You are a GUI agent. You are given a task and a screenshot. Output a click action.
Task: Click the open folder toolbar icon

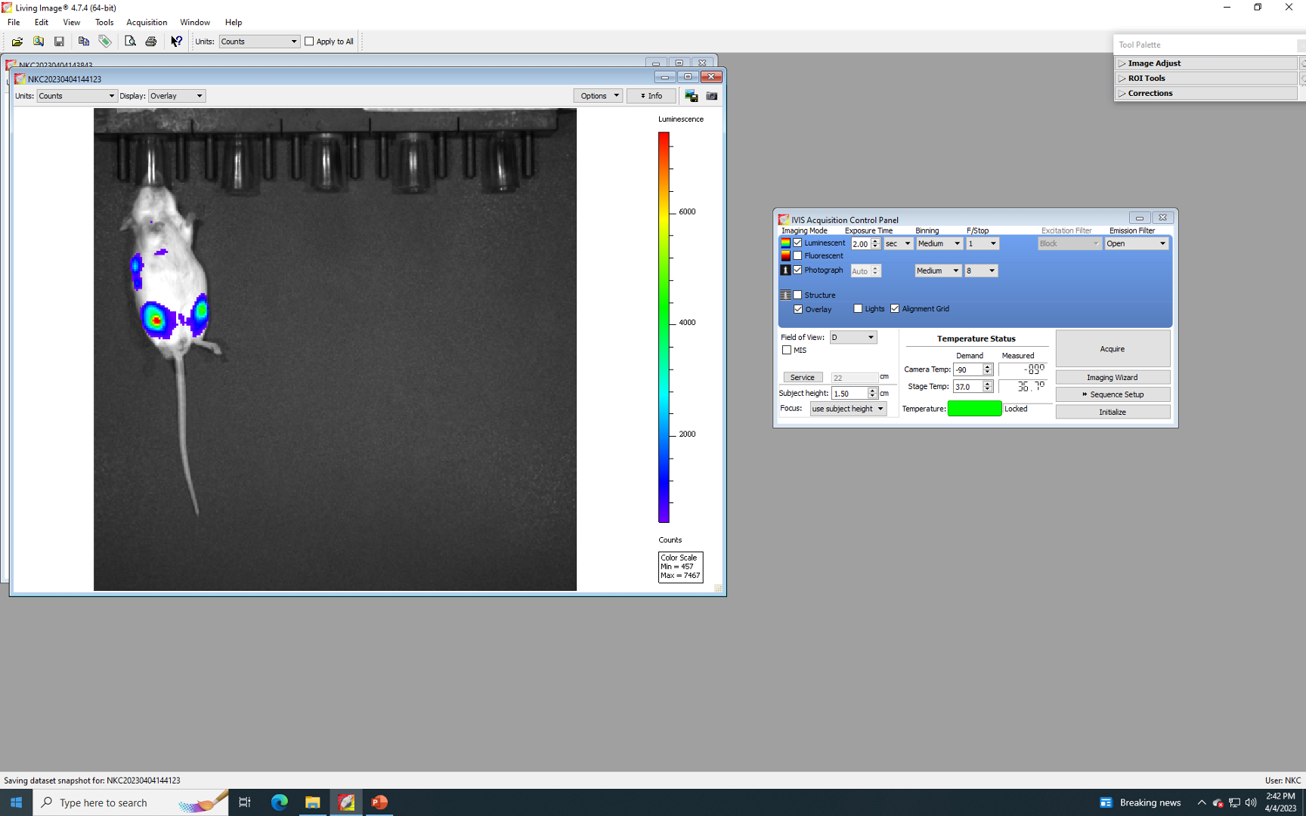click(17, 42)
